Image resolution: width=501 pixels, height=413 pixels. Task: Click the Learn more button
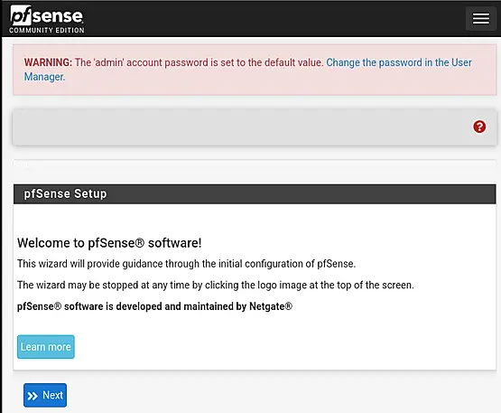[46, 347]
